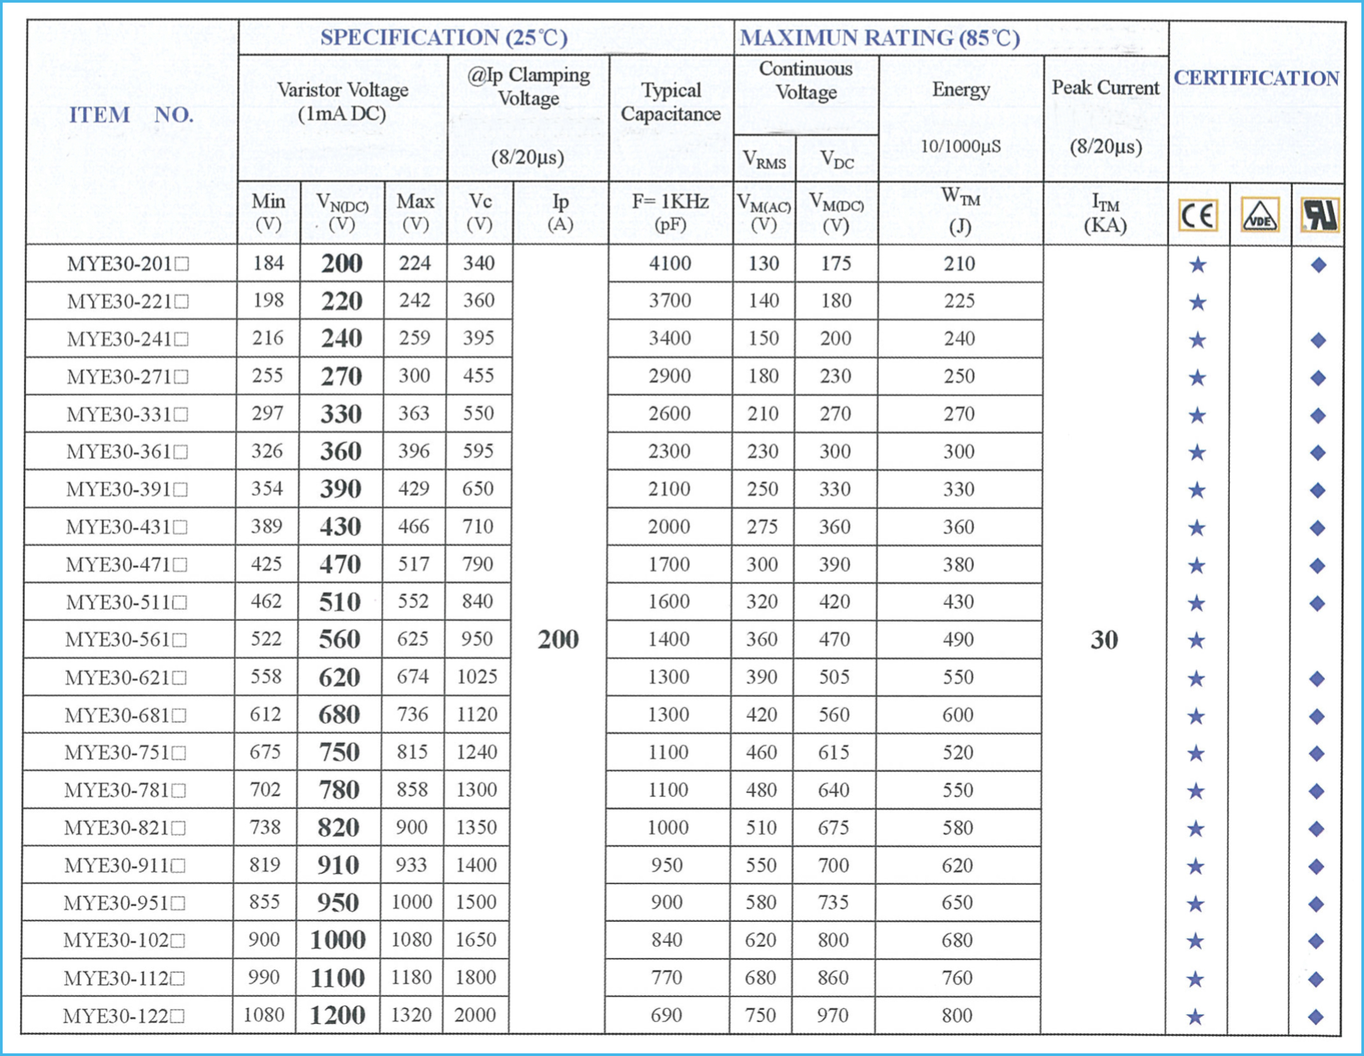Click the UR recognized component logo
Viewport: 1364px width, 1056px height.
1320,215
